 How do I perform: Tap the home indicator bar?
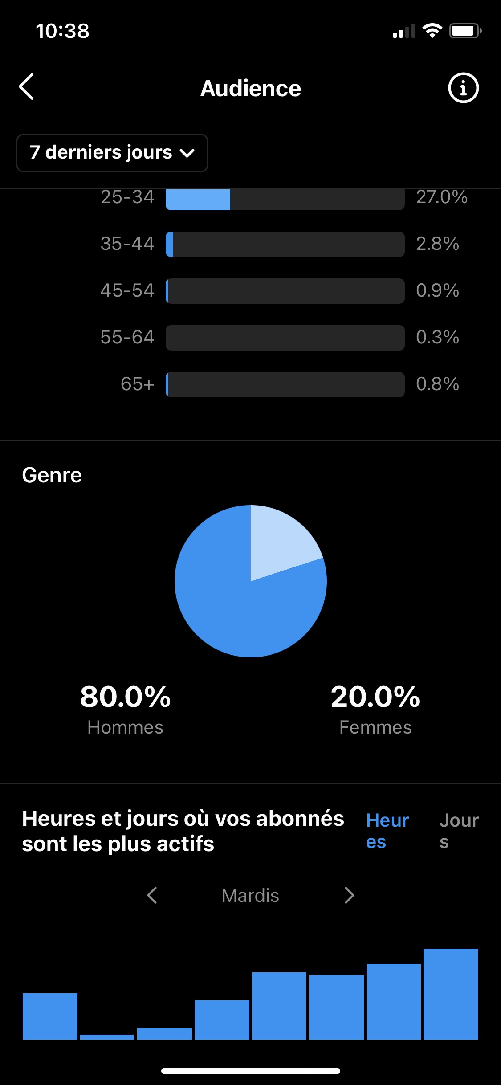coord(250,1071)
